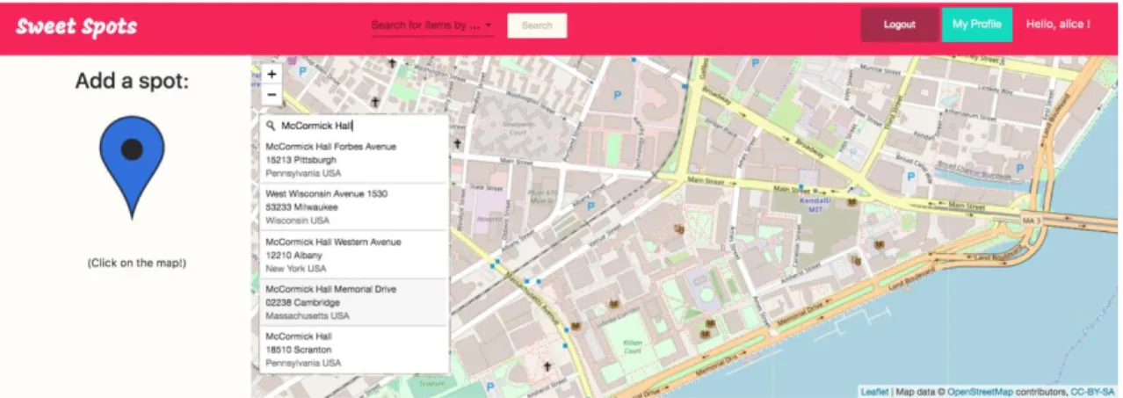Select West Wisconsin Avenue 1530 Milwaukee result
The height and width of the screenshot is (398, 1123).
pos(354,206)
